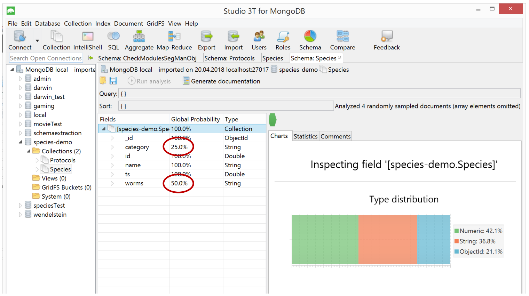
Task: Open the Connect dropdown arrow
Action: pos(37,41)
